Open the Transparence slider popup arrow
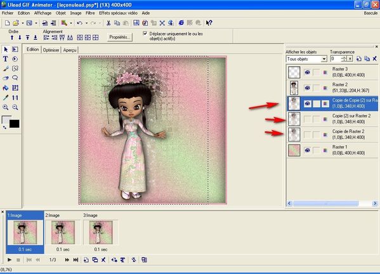 pos(350,58)
